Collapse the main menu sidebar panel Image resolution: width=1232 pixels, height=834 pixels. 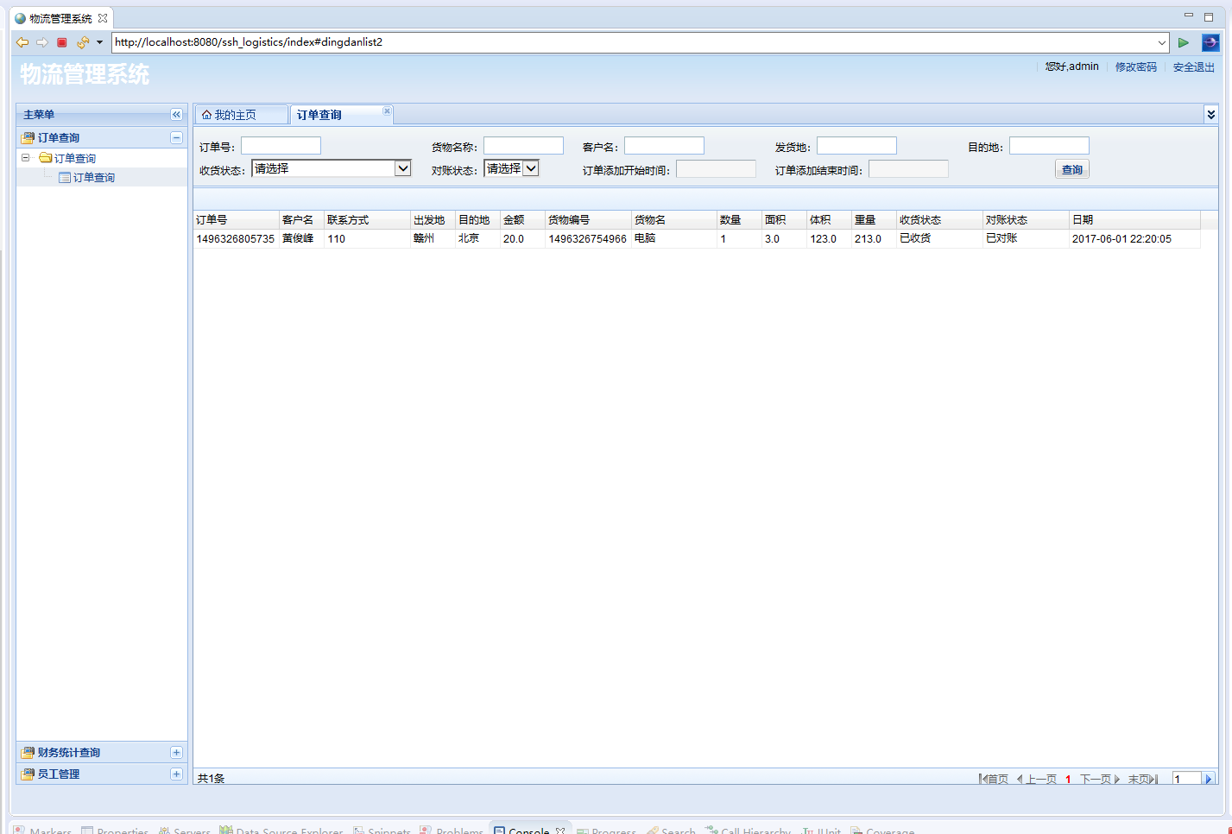176,115
